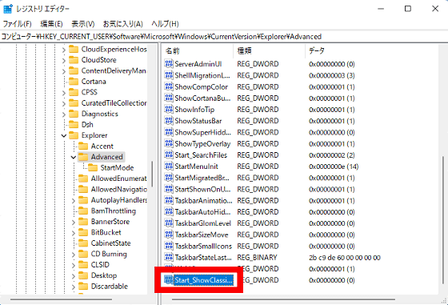Open the 表示(V) menu
This screenshot has width=448, height=305.
[x=83, y=24]
